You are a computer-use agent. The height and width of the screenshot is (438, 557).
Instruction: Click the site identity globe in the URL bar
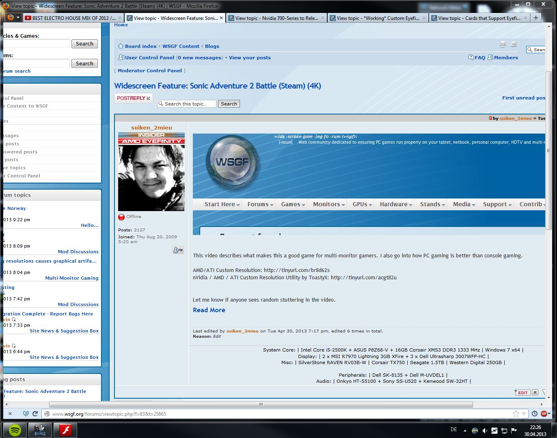click(47, 414)
